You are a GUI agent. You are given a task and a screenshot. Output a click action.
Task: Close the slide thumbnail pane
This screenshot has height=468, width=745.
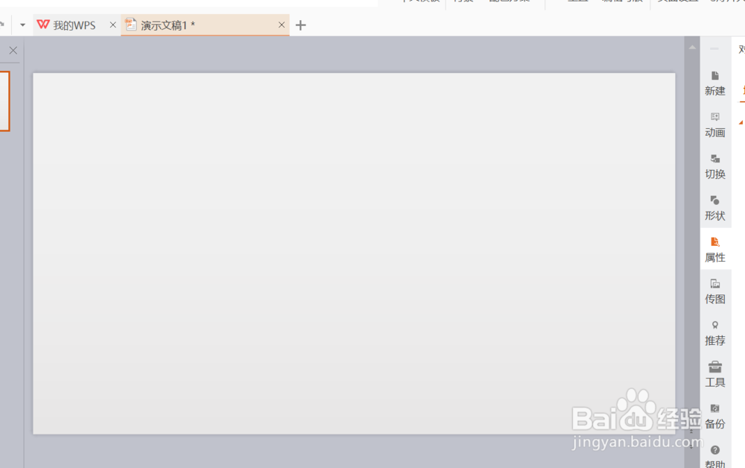pyautogui.click(x=13, y=51)
